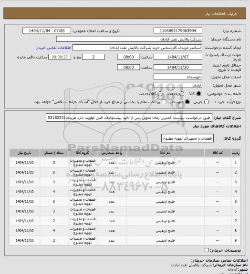Click the کد کالا column header

point(218,153)
